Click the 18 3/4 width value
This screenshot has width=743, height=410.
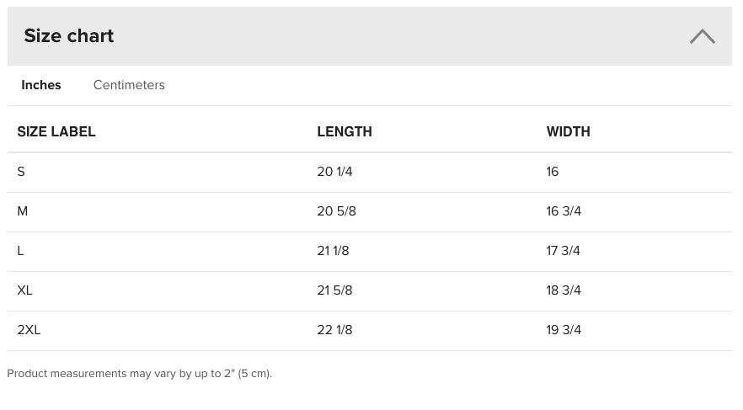coord(564,290)
